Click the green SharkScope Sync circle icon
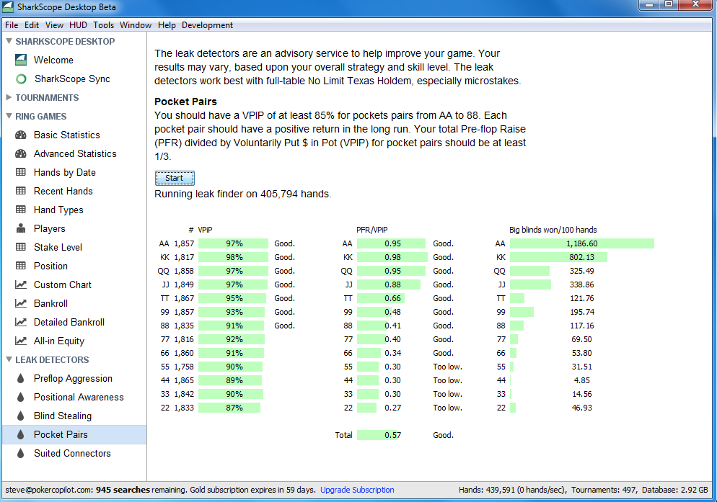 tap(21, 79)
